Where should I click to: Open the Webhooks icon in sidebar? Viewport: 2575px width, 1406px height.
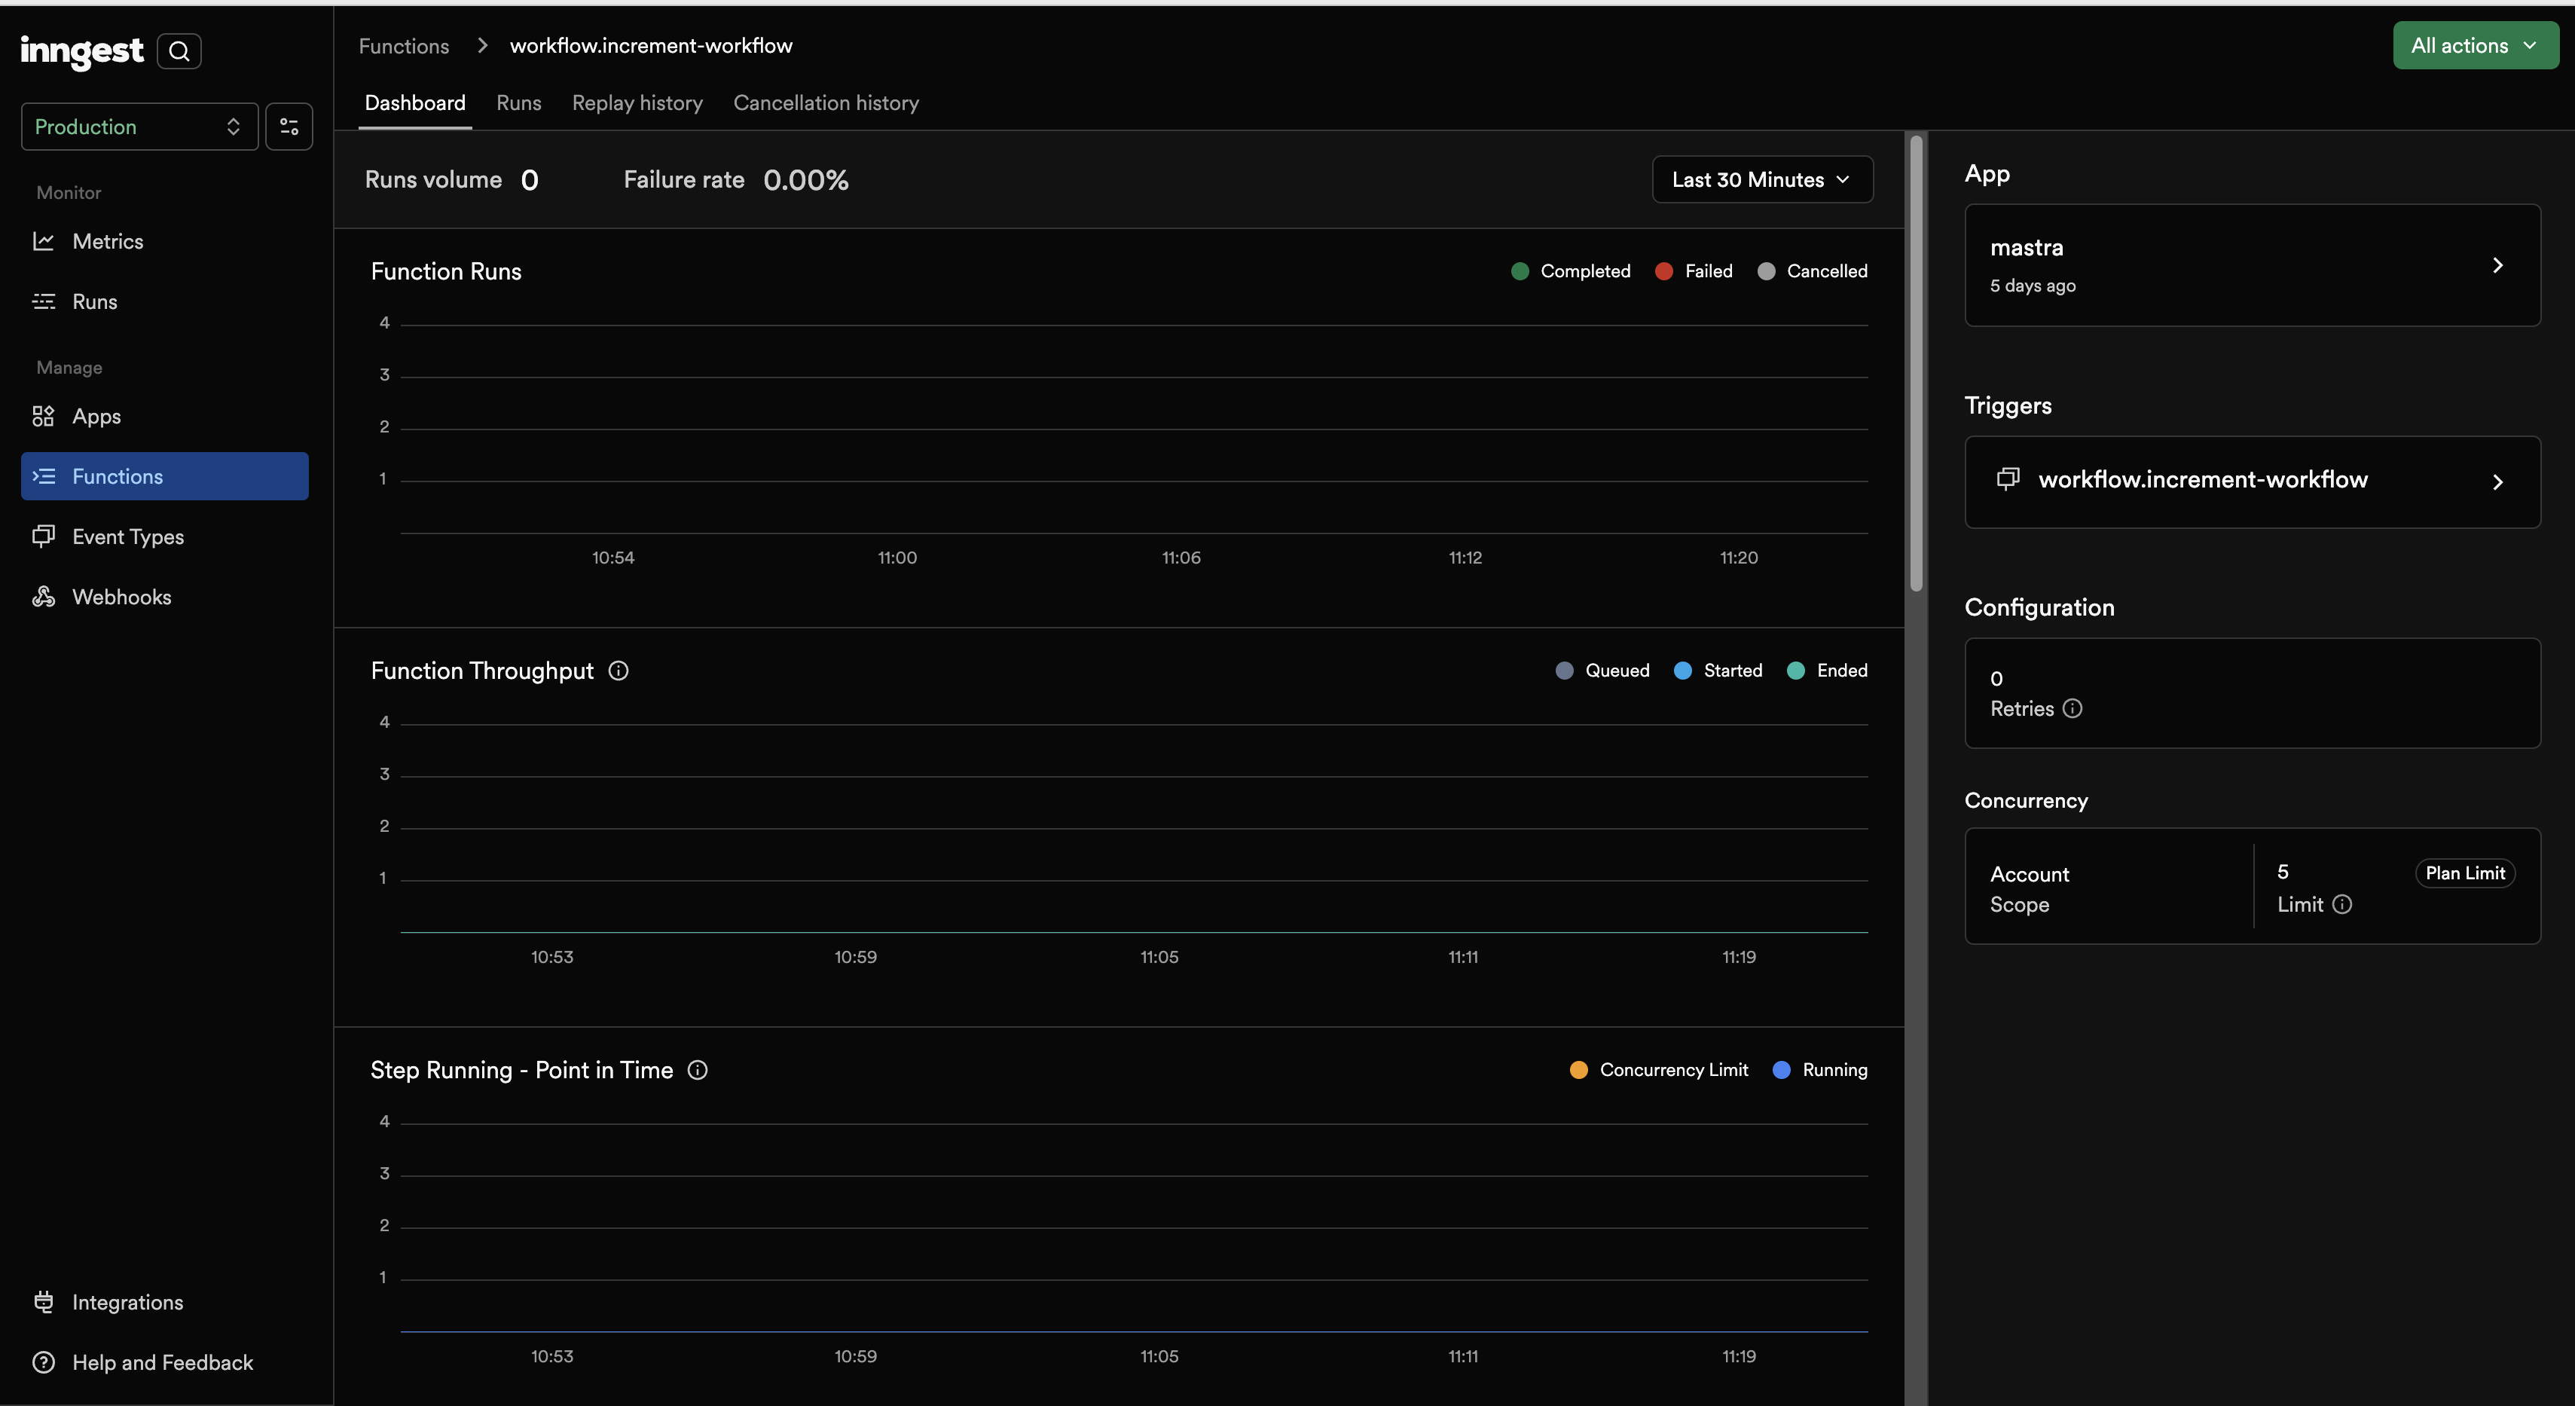43,597
